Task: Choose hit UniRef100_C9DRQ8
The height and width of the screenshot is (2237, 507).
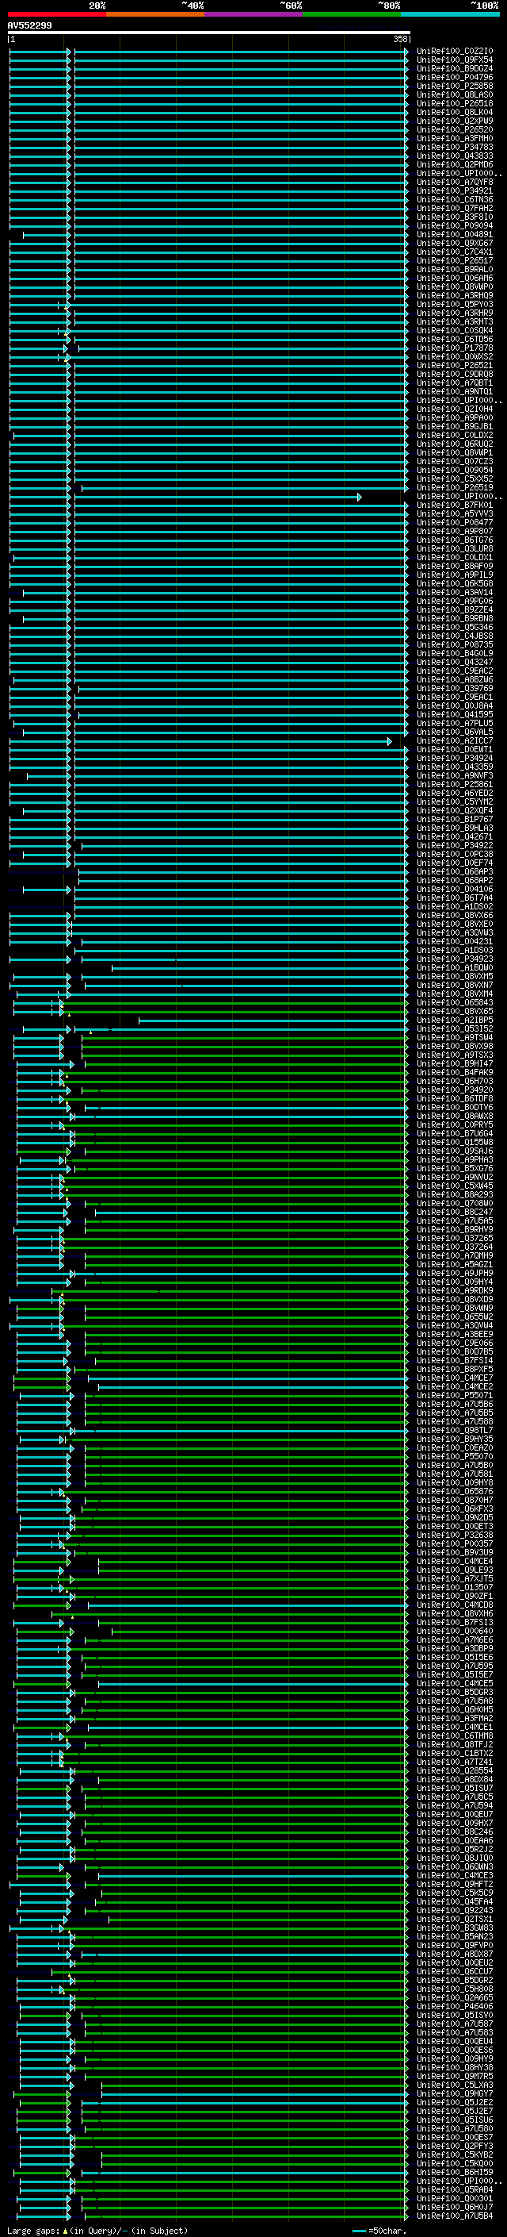Action: coord(455,375)
